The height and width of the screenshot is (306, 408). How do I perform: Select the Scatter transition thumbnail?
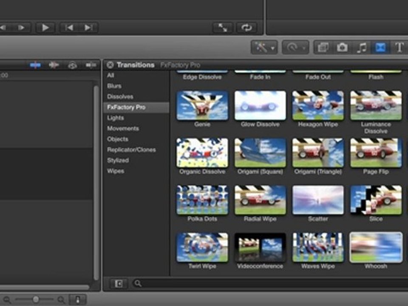point(318,200)
